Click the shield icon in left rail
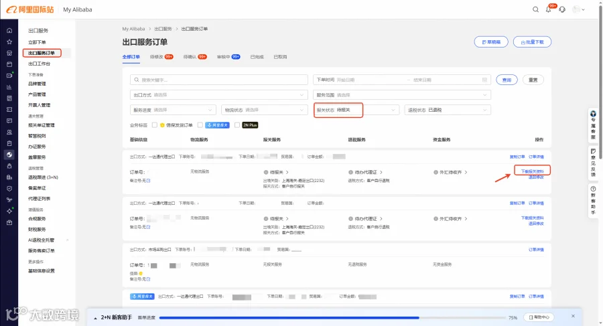603x326 pixels. tap(9, 188)
